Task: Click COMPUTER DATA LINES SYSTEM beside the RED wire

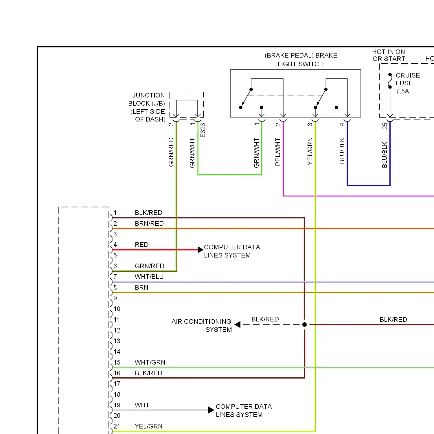Action: tap(232, 251)
